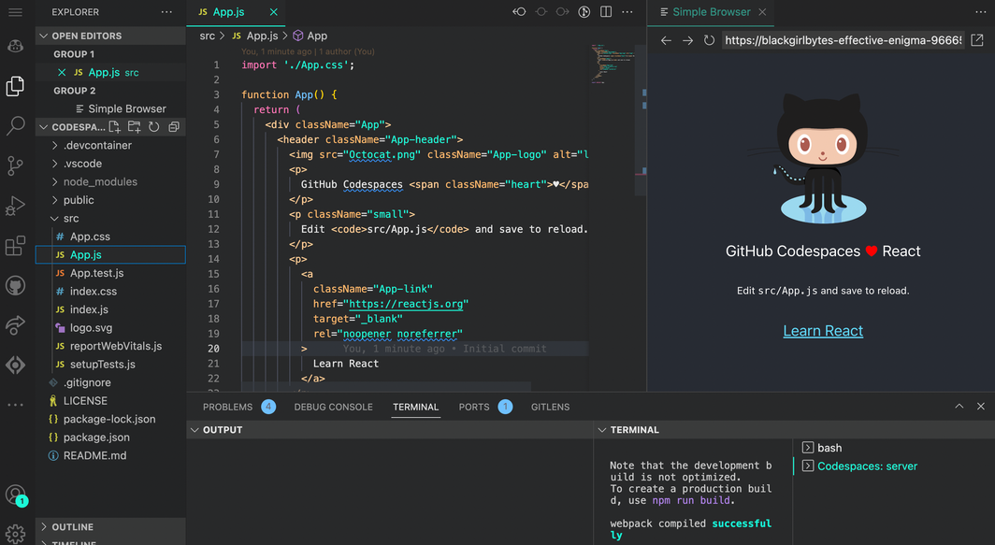Open the Accounts menu icon
This screenshot has height=545, width=995.
(15, 495)
